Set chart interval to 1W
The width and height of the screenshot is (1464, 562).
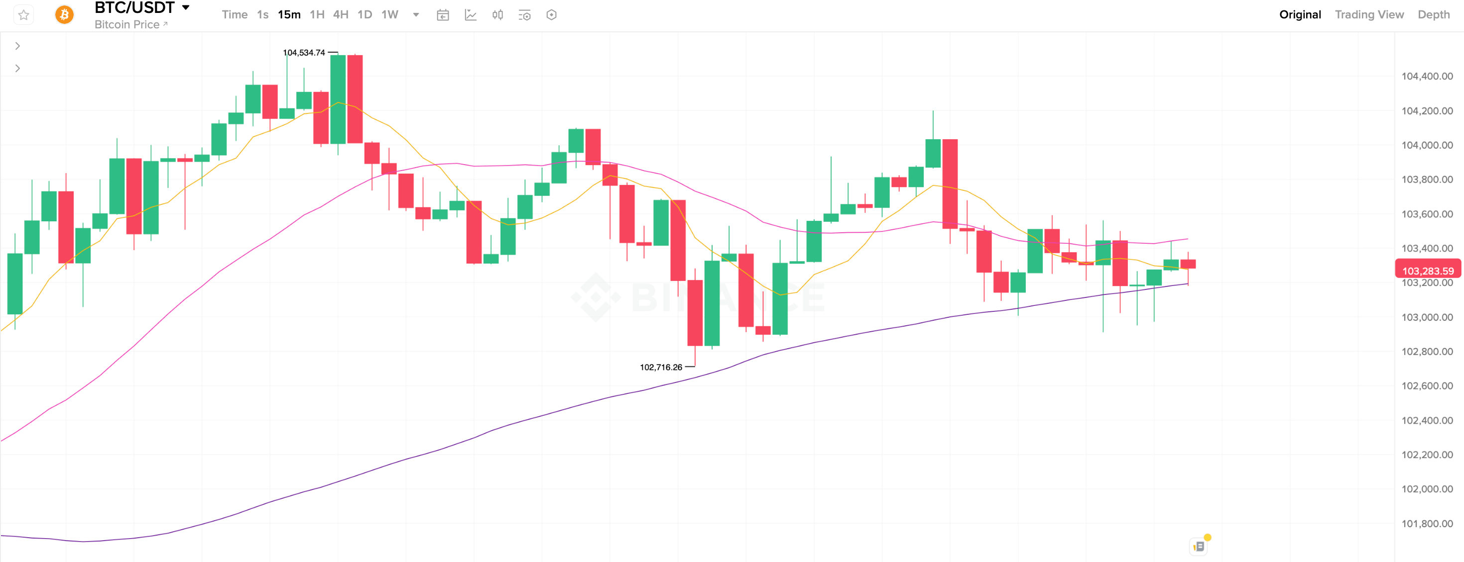(x=389, y=15)
